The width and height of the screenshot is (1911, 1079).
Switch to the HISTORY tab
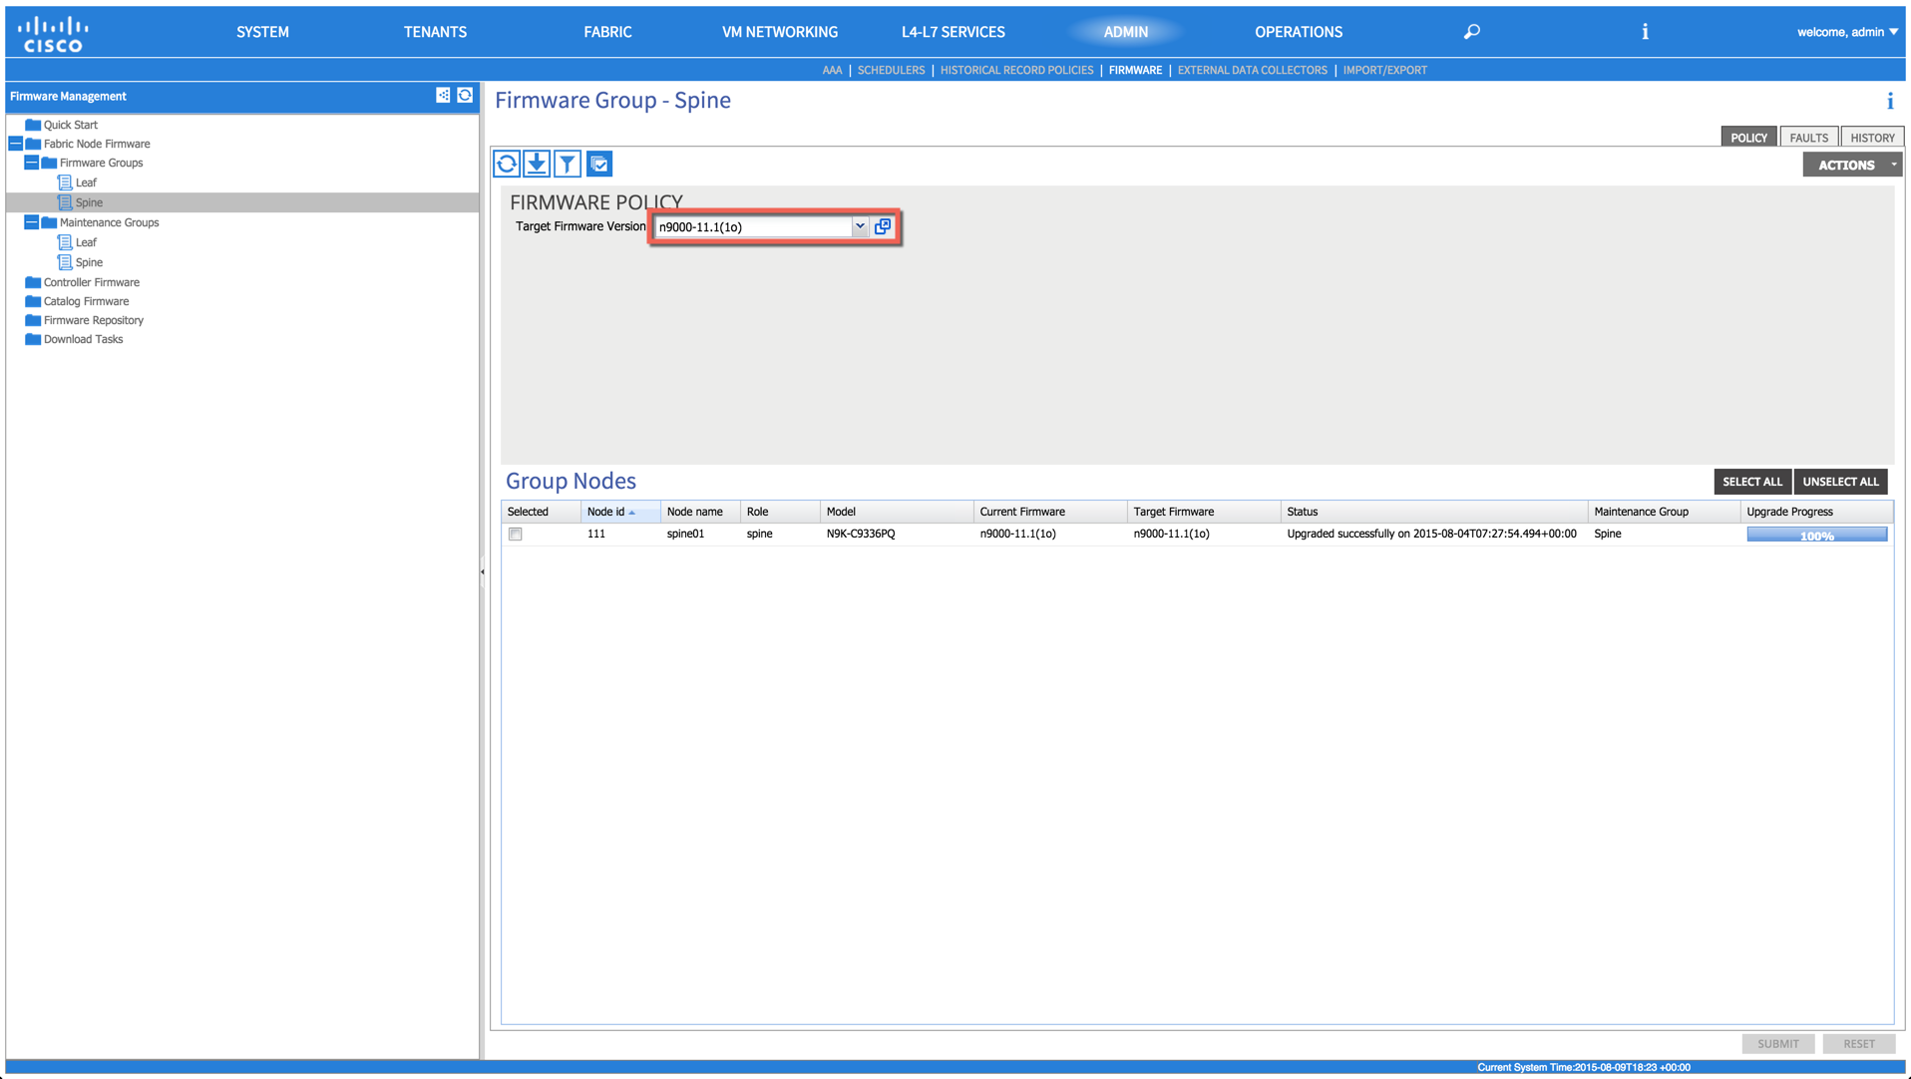(x=1872, y=138)
